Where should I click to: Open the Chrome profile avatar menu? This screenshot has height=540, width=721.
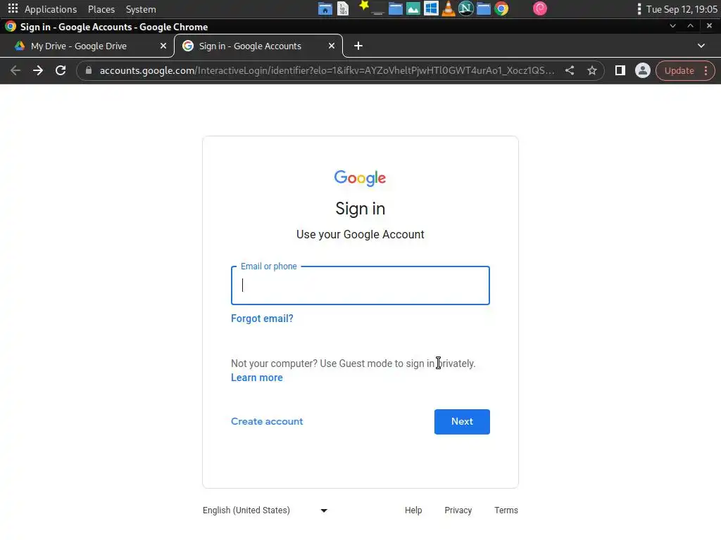tap(642, 70)
